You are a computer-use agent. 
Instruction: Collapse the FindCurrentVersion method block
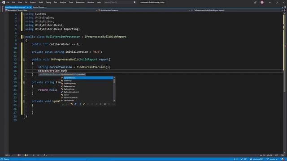(x=24, y=82)
